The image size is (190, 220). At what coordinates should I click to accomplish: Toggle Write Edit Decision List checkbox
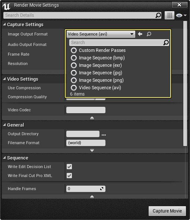pos(69,167)
